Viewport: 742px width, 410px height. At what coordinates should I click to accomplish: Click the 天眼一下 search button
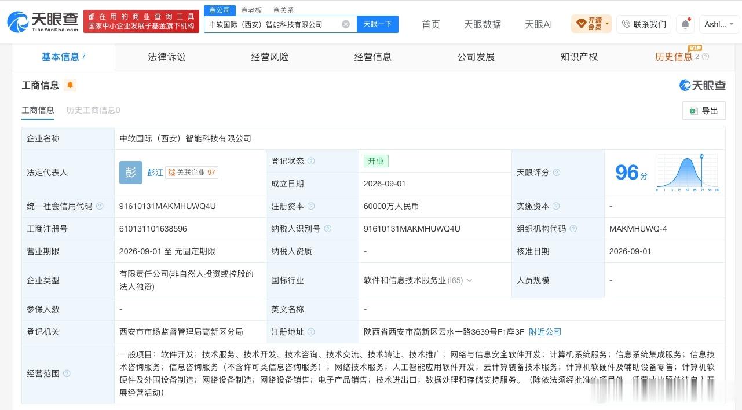[x=378, y=24]
